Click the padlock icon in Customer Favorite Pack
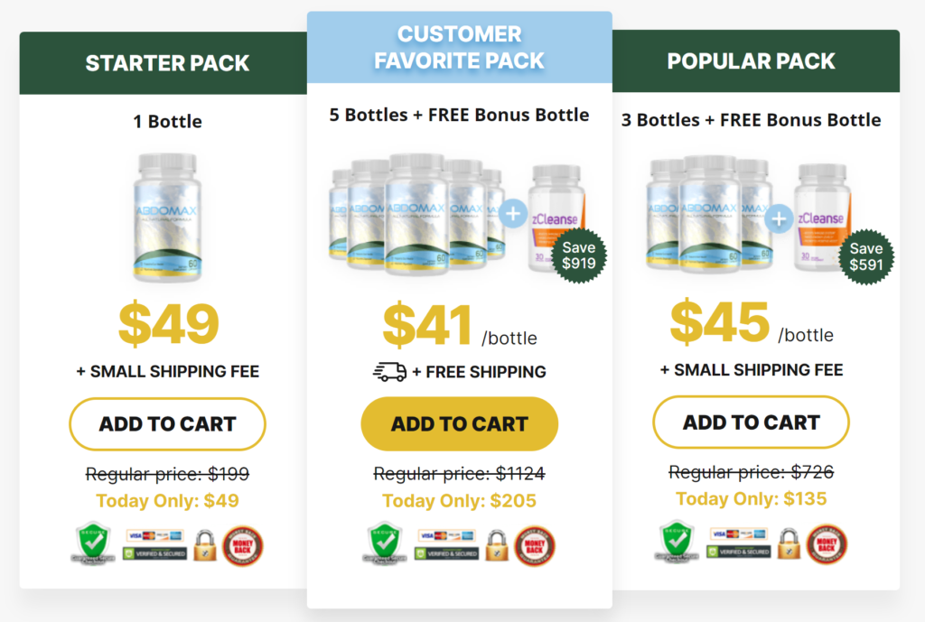Viewport: 925px width, 622px height. [x=496, y=545]
